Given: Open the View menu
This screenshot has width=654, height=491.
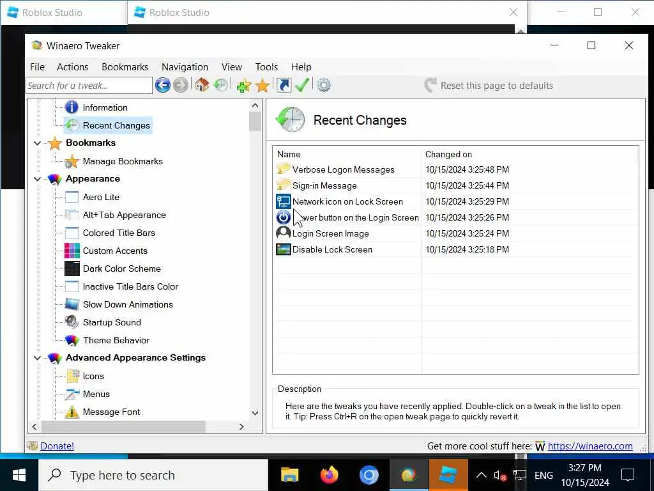Looking at the screenshot, I should (x=232, y=66).
